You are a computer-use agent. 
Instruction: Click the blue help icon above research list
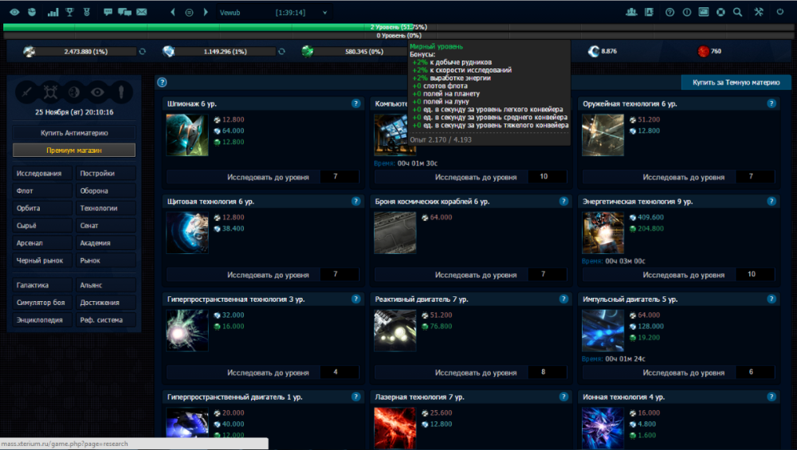(162, 82)
